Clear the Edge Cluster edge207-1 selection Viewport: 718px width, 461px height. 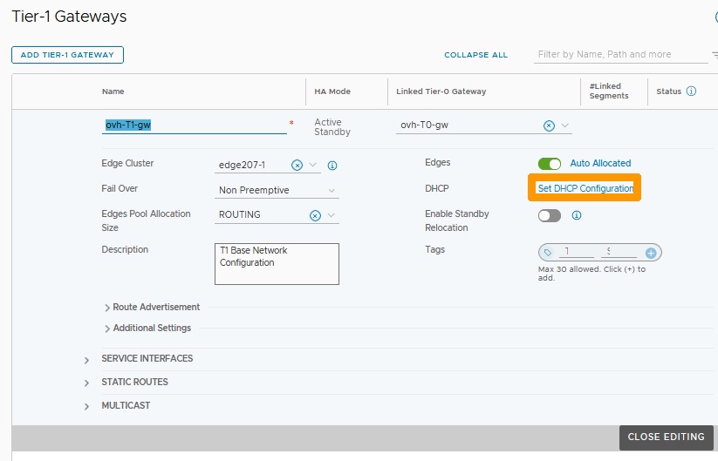[297, 165]
